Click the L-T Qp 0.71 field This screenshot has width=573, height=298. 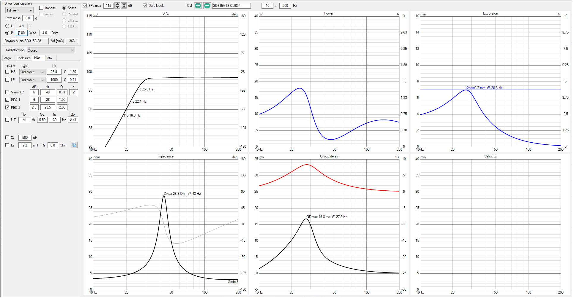(x=73, y=119)
